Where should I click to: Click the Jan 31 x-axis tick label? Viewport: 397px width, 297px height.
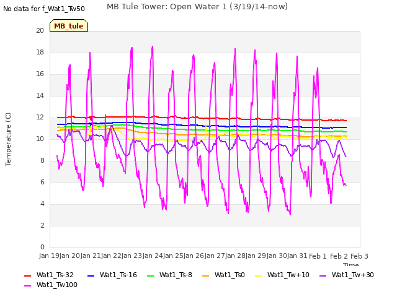coord(298,256)
